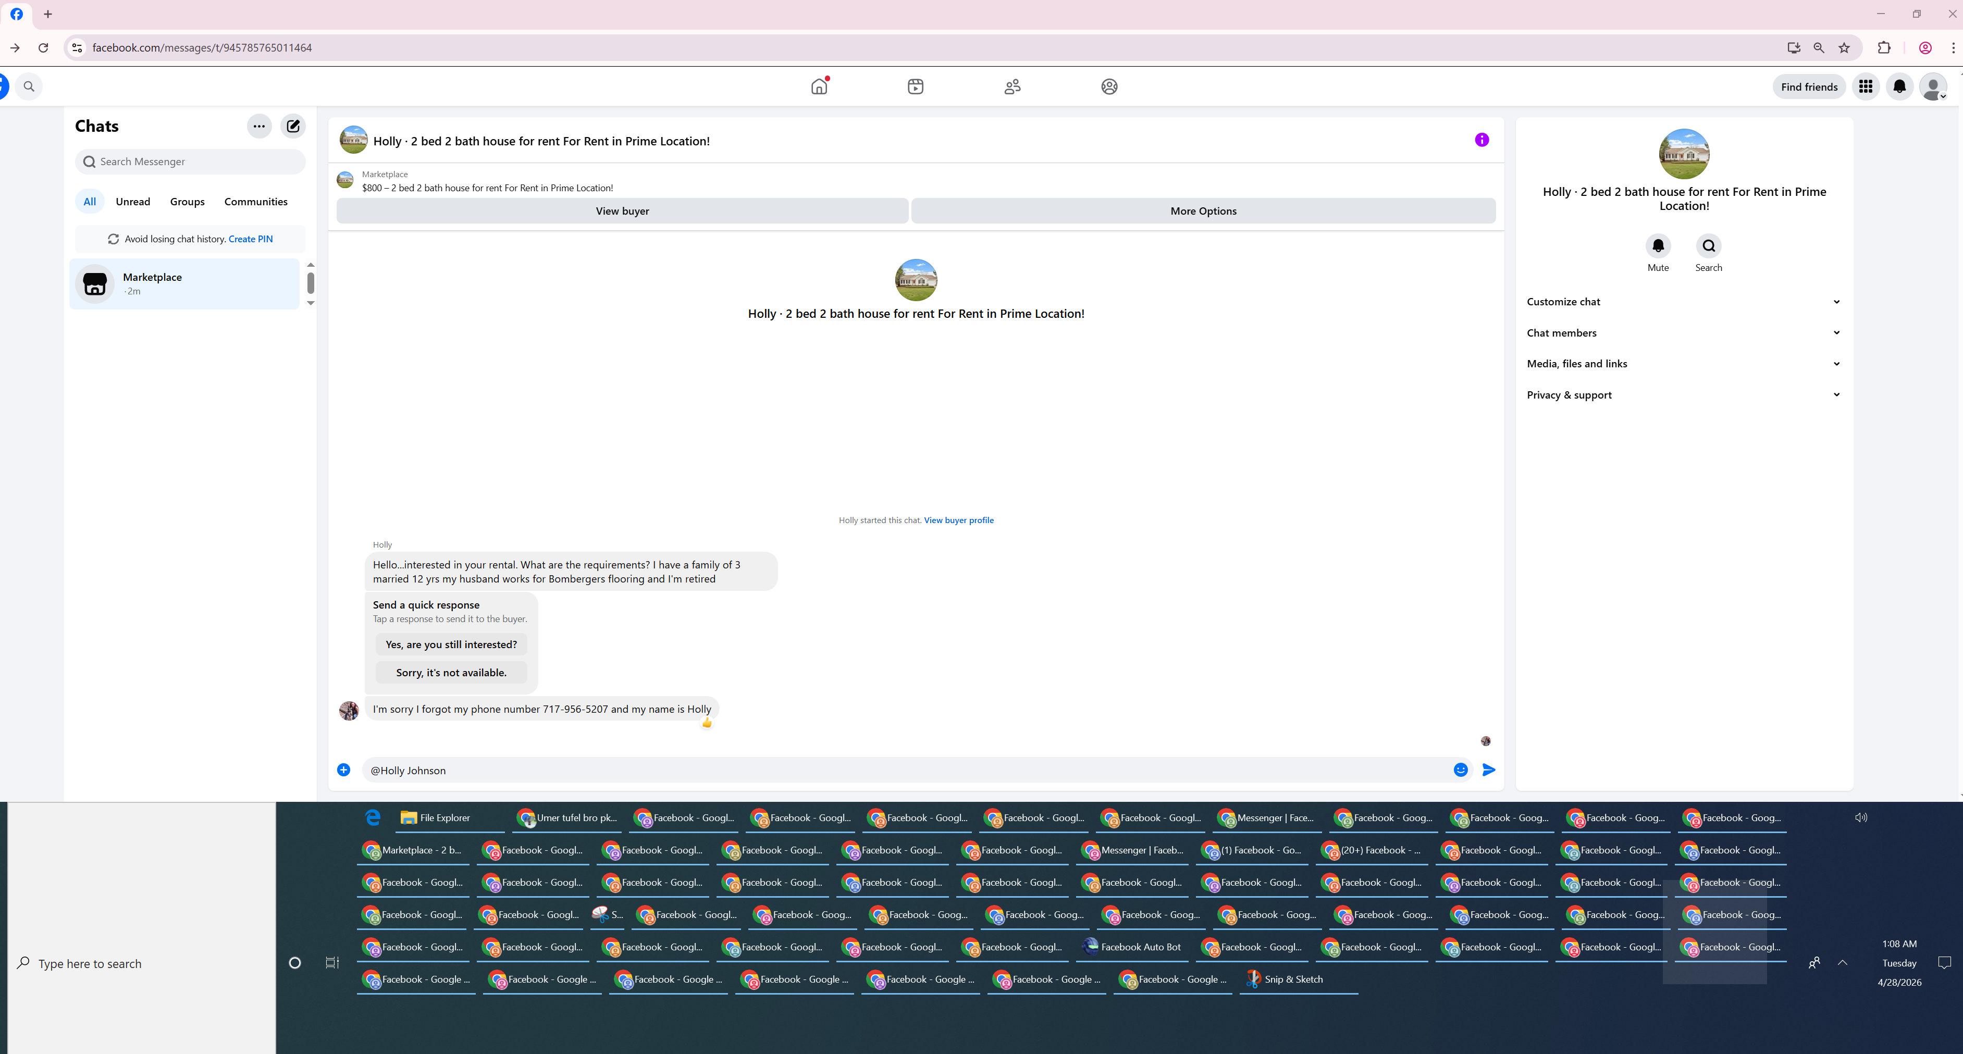The height and width of the screenshot is (1054, 1963).
Task: Open more actions plus icon beside composer
Action: tap(344, 770)
